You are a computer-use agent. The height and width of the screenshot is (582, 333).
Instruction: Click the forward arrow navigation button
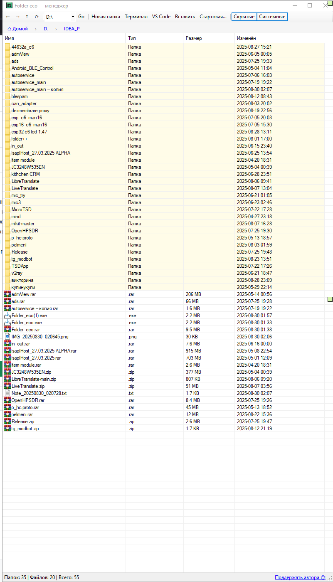click(17, 17)
